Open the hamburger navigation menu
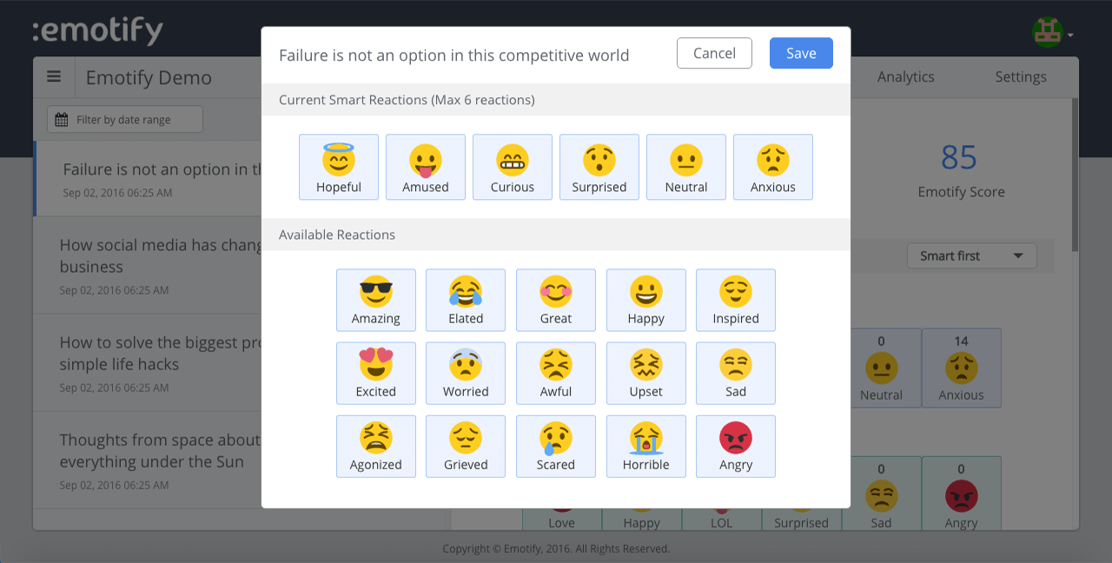The width and height of the screenshot is (1112, 563). click(54, 76)
